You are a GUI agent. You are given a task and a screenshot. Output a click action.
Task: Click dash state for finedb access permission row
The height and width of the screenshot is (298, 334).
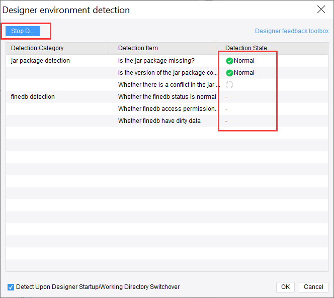tap(226, 109)
